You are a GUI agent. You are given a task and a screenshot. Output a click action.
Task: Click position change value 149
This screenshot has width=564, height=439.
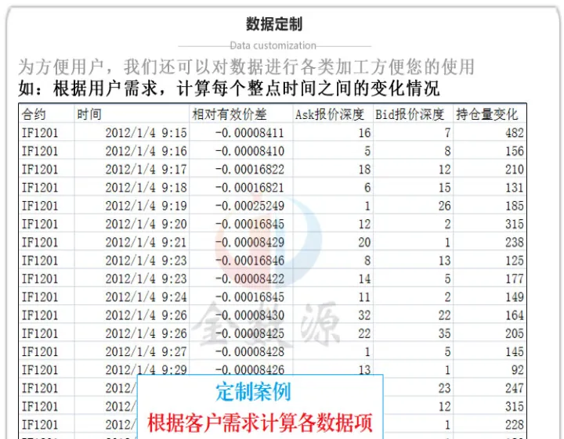point(515,297)
